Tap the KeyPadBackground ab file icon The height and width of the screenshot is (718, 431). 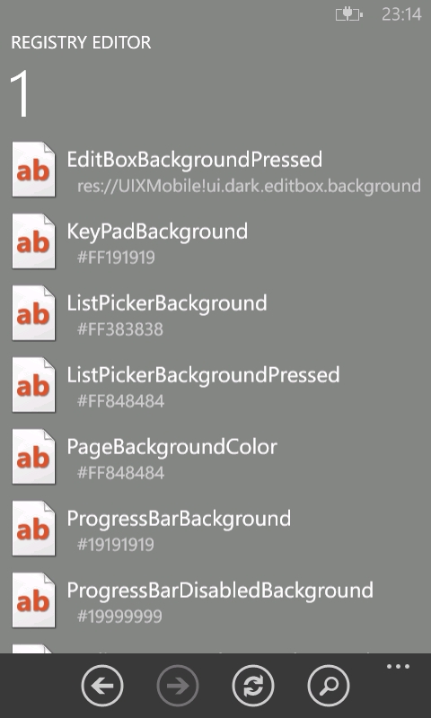[x=33, y=241]
